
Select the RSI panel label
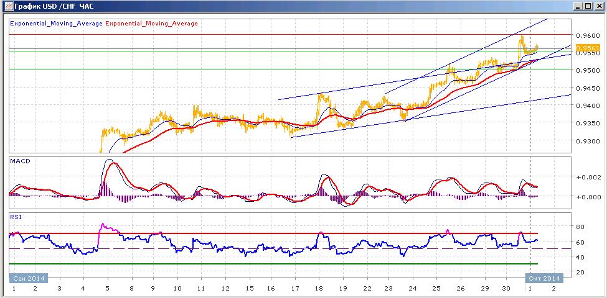[16, 217]
